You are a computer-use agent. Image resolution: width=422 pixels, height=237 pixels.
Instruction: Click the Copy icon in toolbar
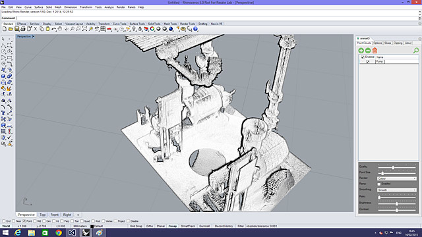coord(42,29)
